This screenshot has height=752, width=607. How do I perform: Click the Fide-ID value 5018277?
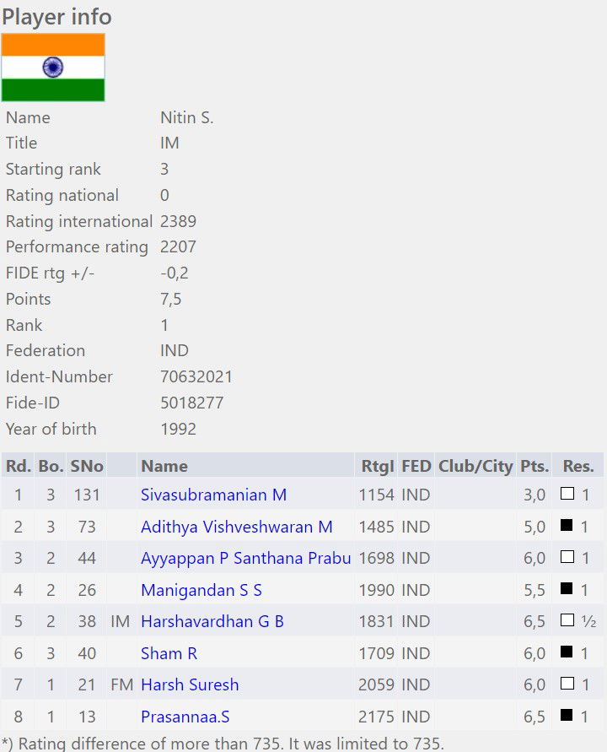click(191, 403)
